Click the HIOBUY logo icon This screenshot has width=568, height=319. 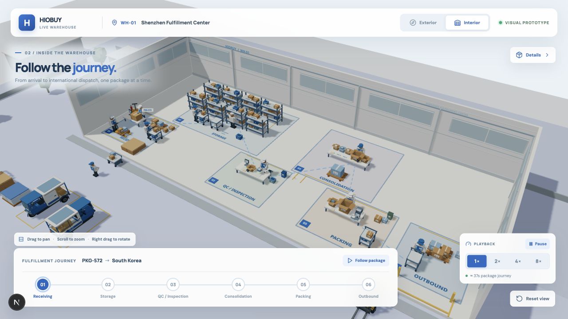point(27,23)
